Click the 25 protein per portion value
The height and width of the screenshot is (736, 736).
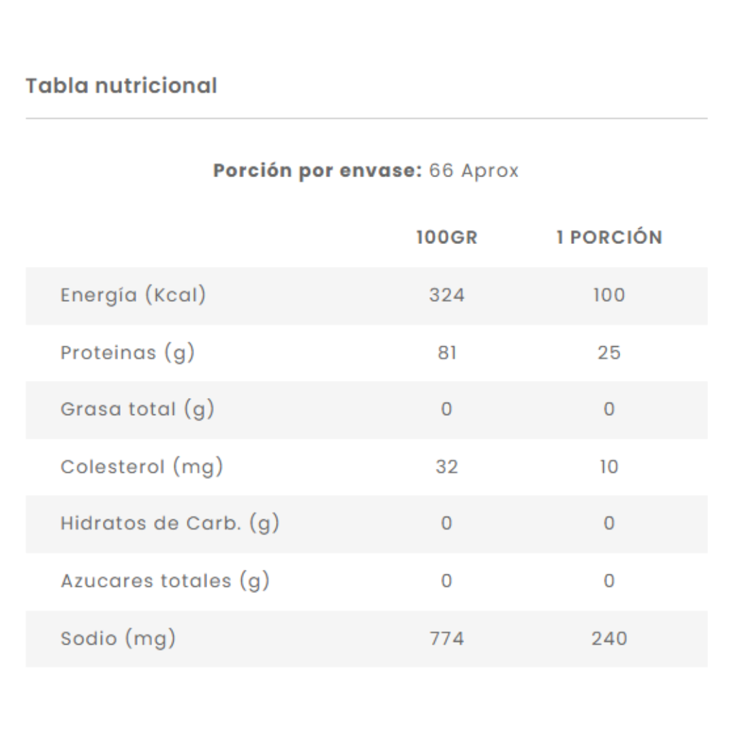609,353
